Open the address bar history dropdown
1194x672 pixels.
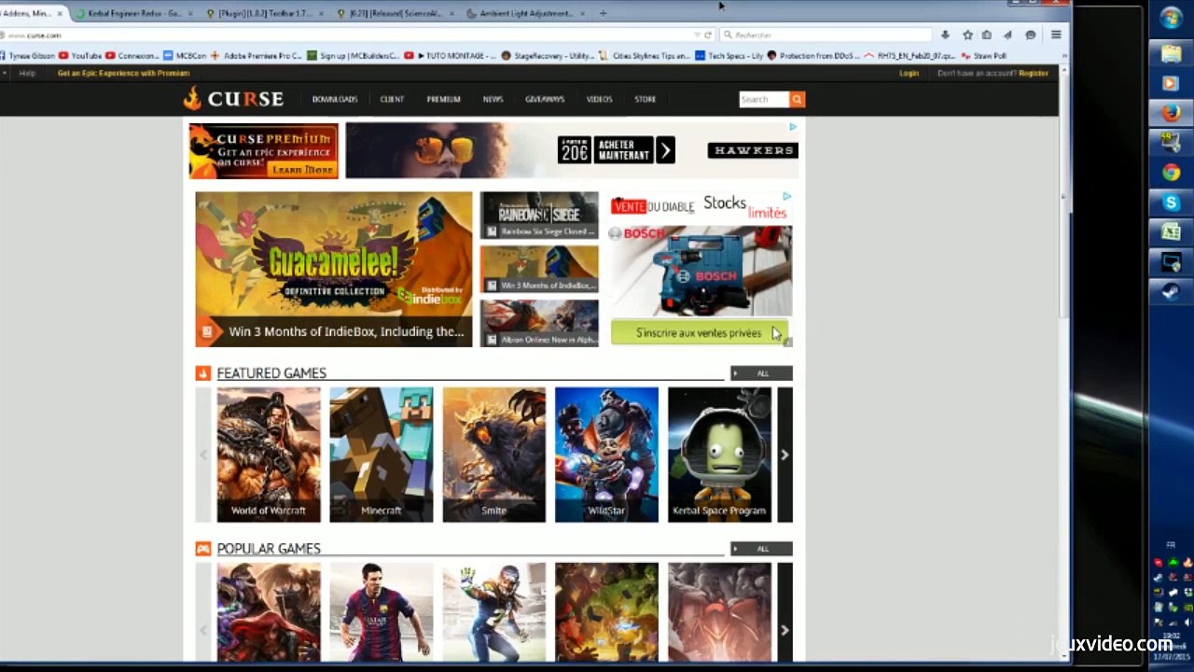[x=696, y=35]
